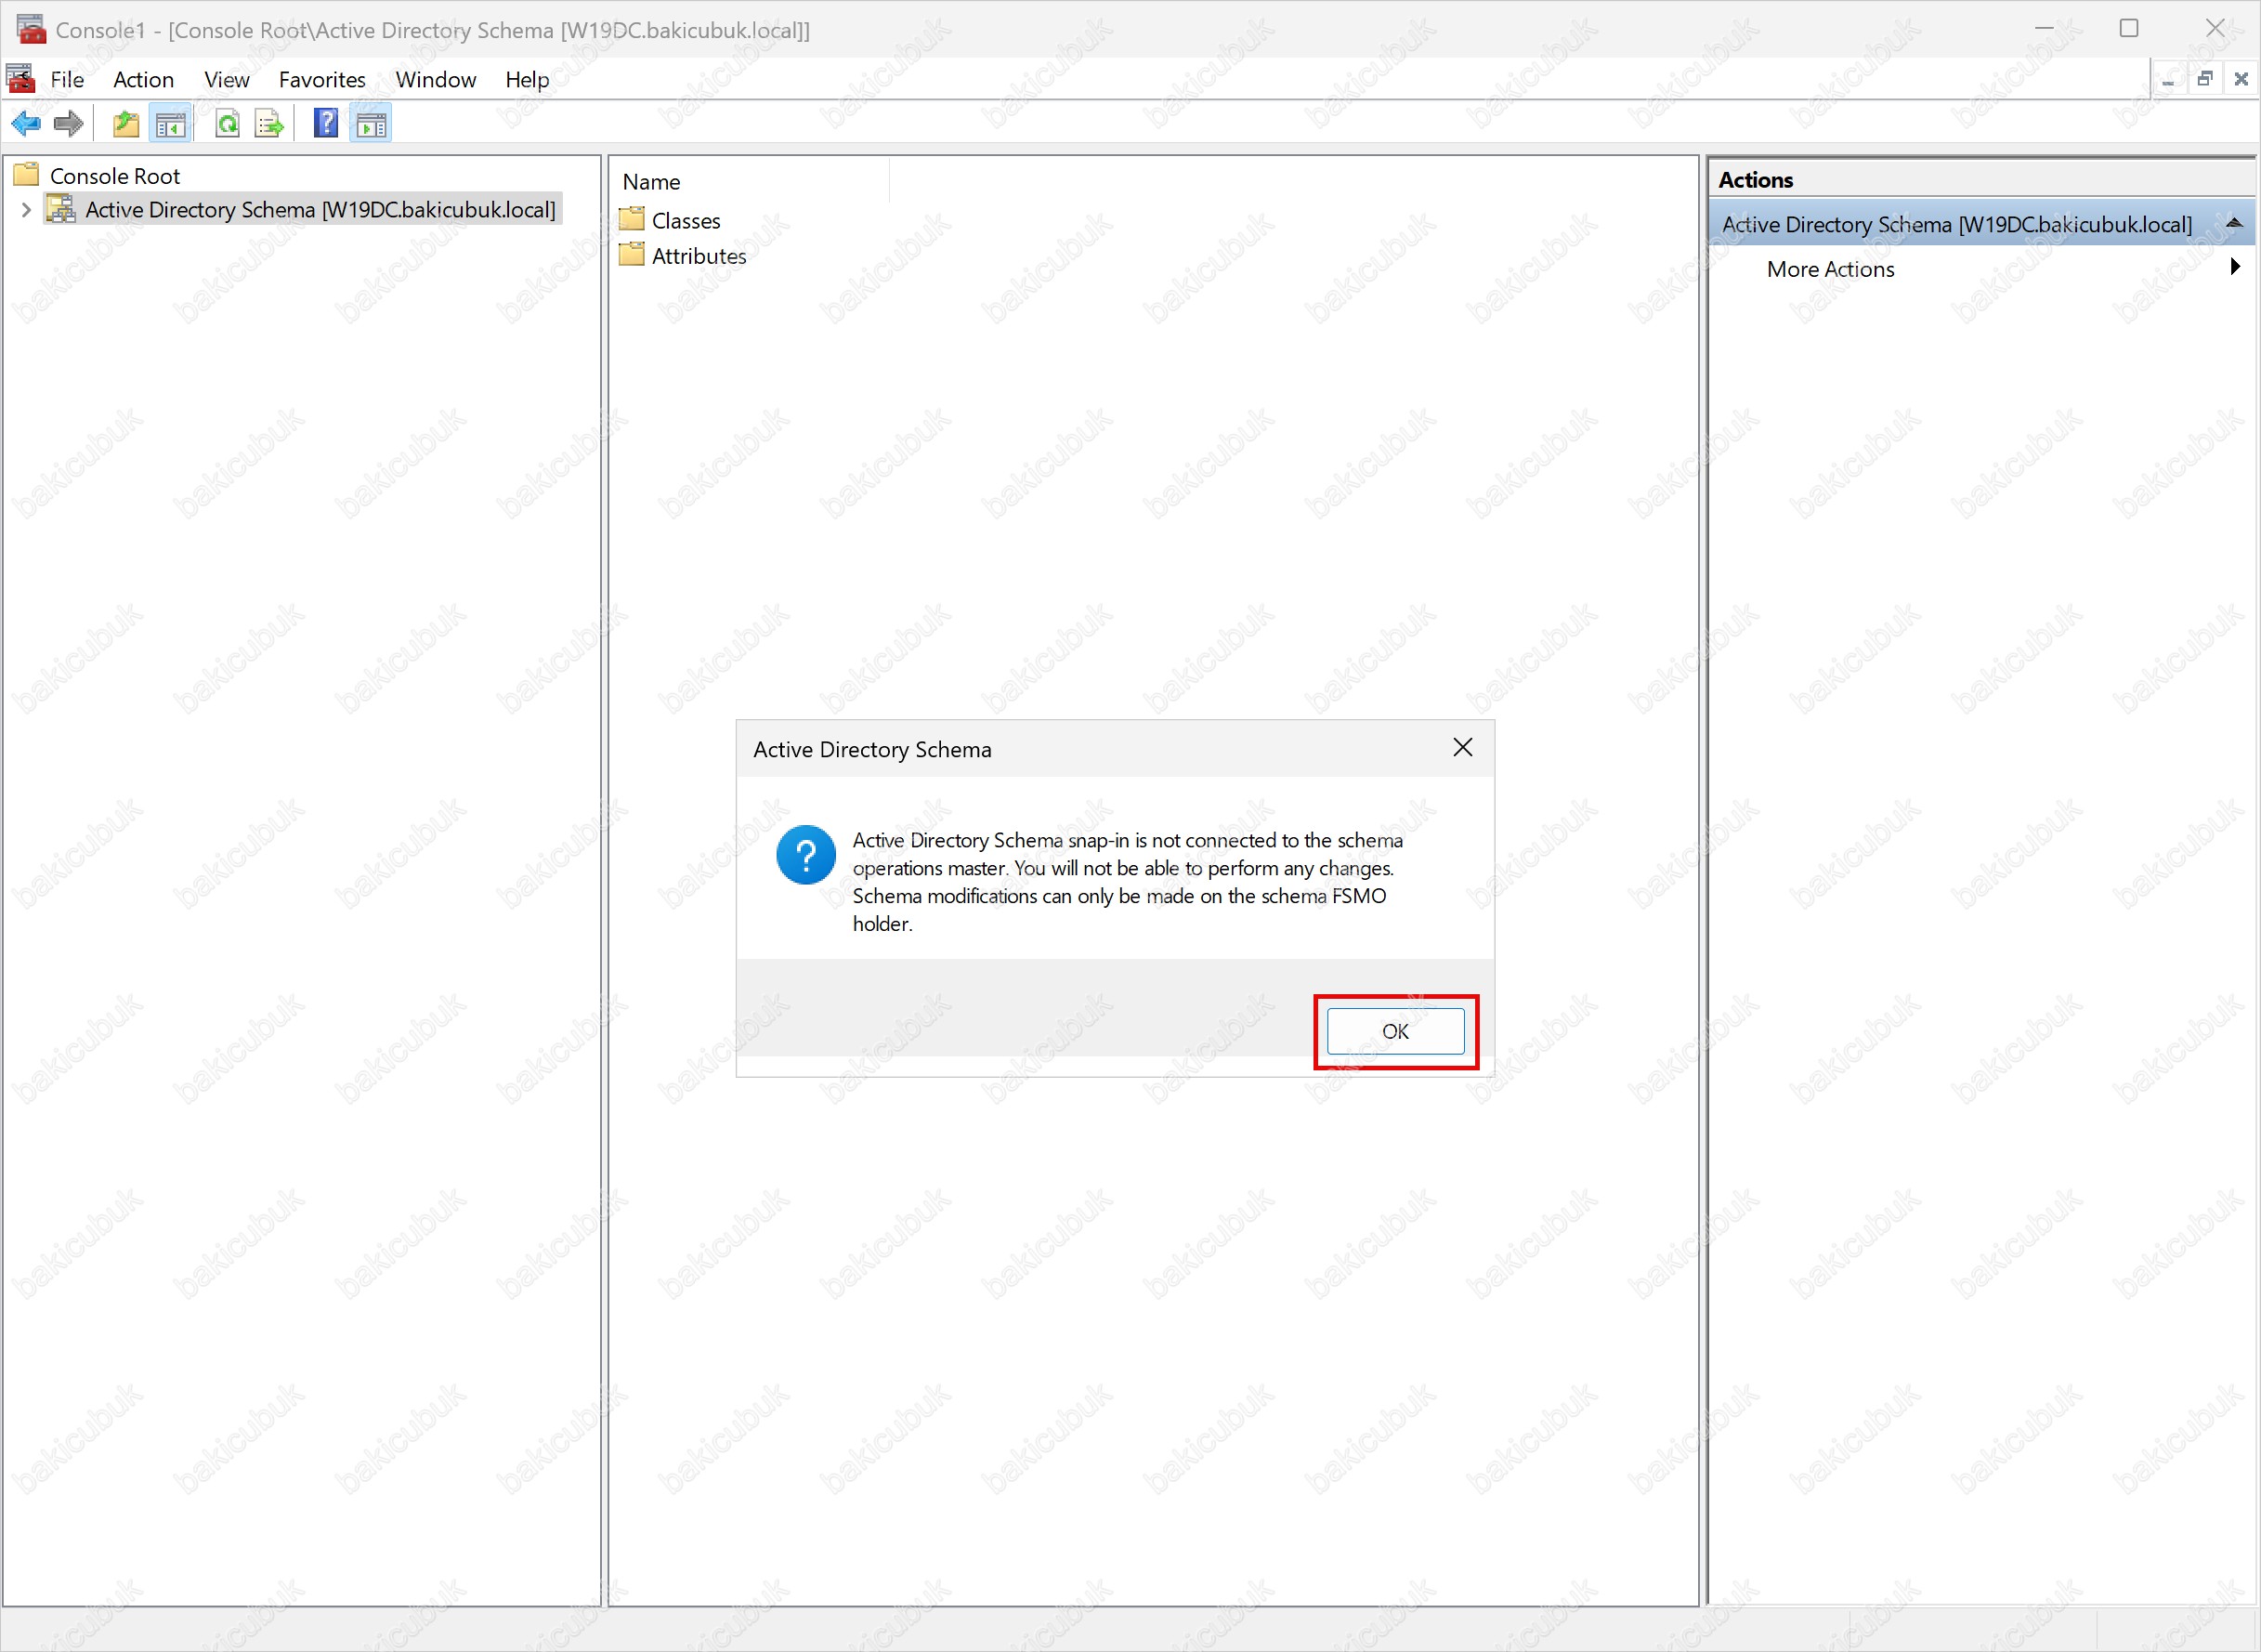This screenshot has height=1652, width=2261.
Task: Click OK in the schema dialog
Action: 1395,1031
